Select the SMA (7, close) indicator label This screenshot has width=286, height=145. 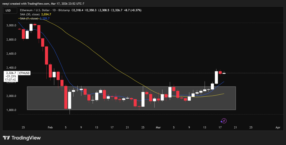click(x=29, y=18)
